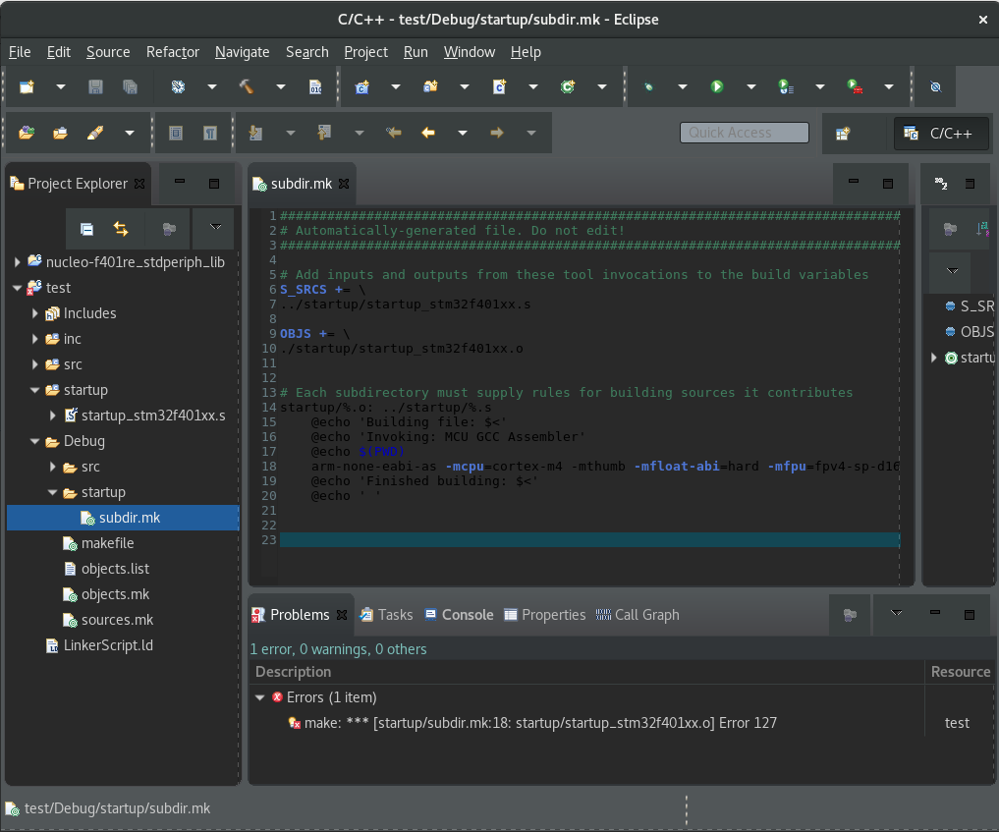Click the Open Perspective icon
999x832 pixels.
pos(843,134)
